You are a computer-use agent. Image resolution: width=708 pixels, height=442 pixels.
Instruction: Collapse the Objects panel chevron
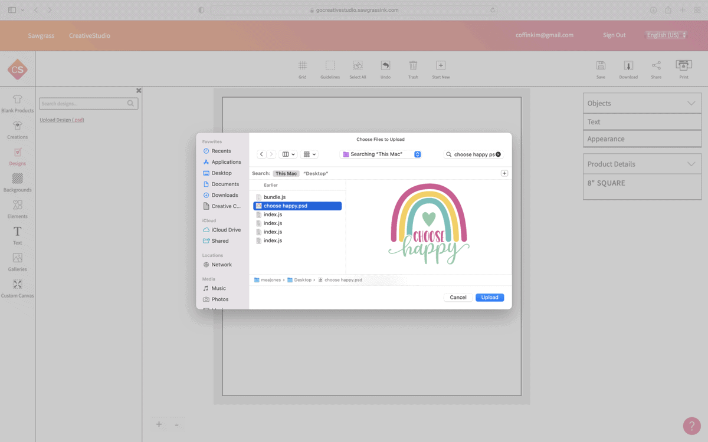click(x=691, y=103)
